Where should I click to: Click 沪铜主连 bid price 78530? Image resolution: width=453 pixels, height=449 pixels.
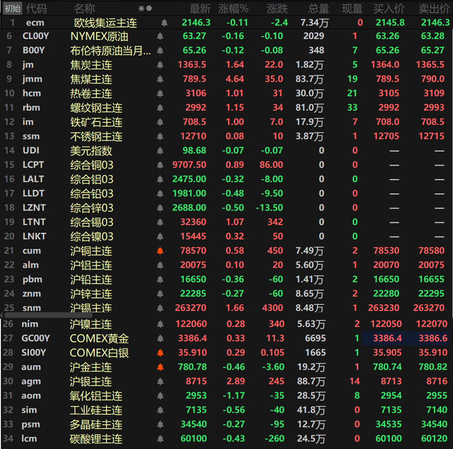(386, 251)
